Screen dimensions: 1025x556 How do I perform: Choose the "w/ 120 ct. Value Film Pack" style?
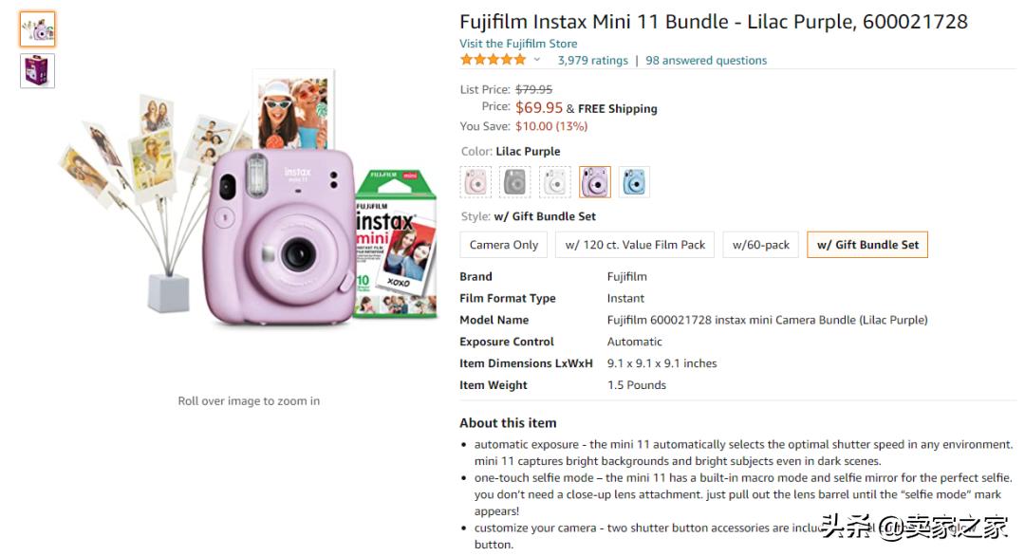coord(635,245)
